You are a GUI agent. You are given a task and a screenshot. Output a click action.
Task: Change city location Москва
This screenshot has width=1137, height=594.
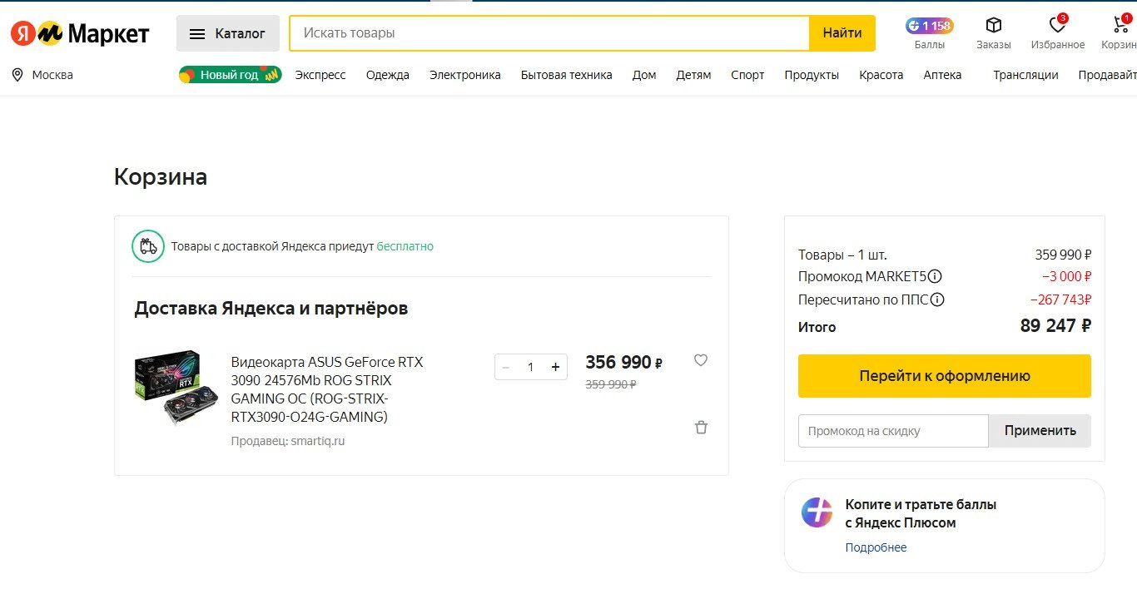43,75
